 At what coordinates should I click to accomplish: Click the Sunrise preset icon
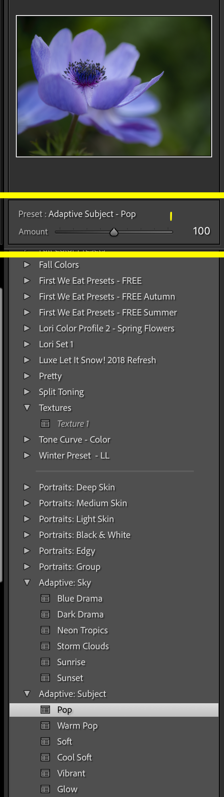click(45, 662)
